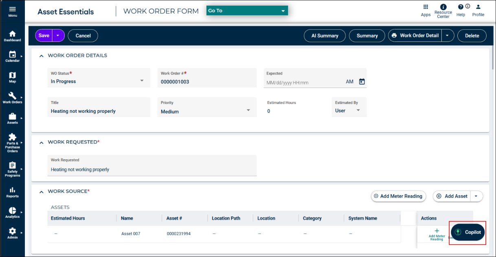Open the hamburger Menu icon
Screen dimensions: 496x257
click(12, 9)
